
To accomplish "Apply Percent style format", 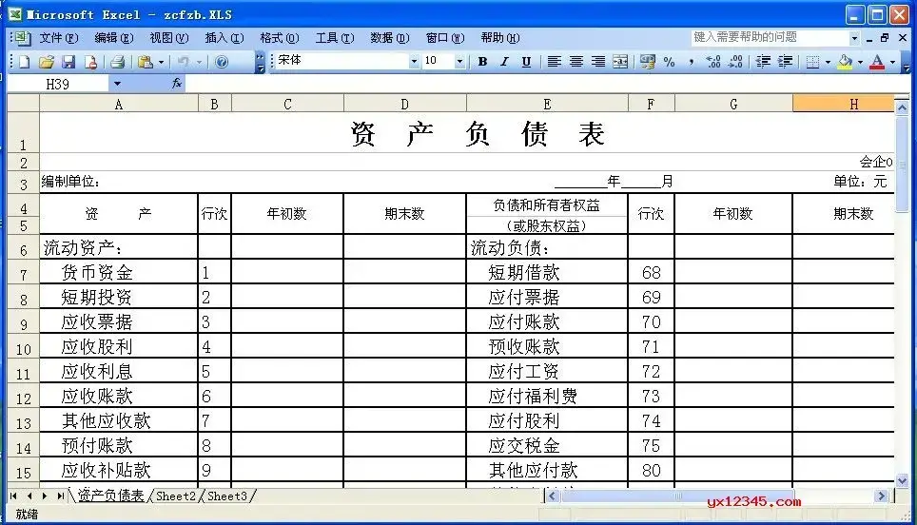I will pyautogui.click(x=669, y=62).
